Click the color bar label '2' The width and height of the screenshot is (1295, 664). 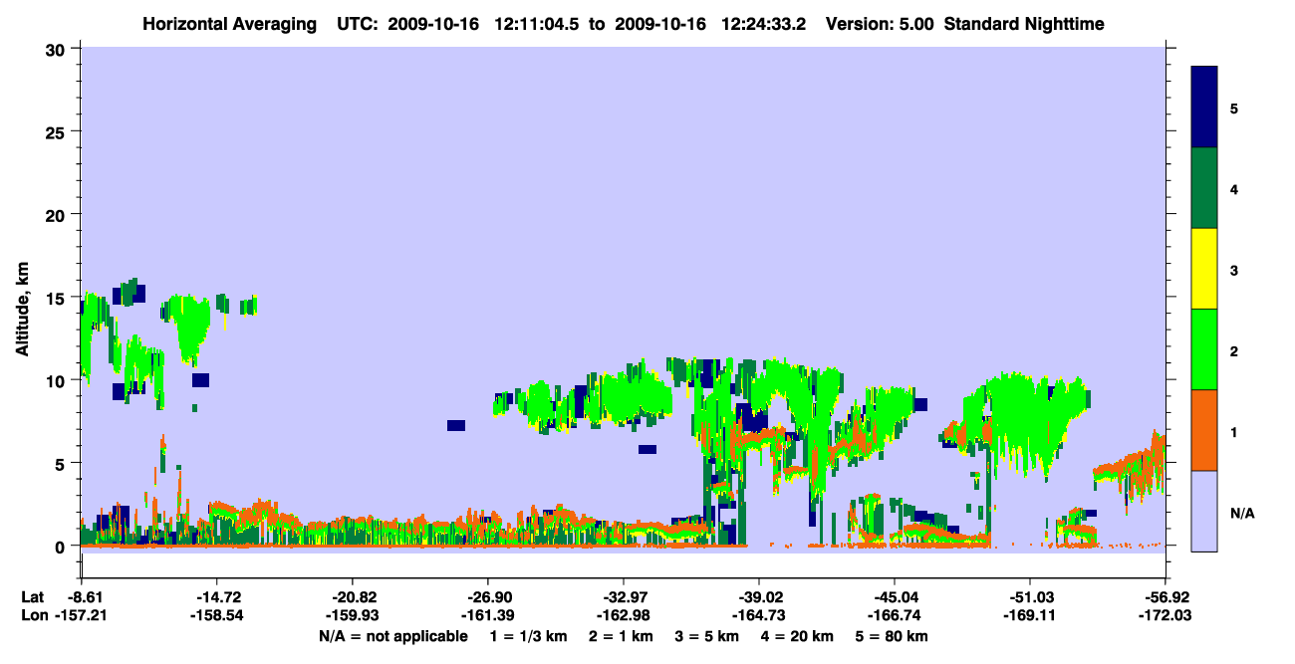click(1234, 351)
